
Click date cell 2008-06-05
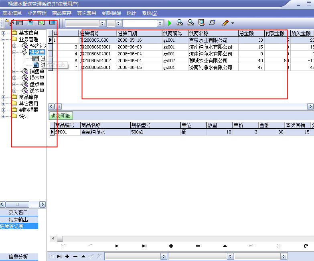(140, 67)
